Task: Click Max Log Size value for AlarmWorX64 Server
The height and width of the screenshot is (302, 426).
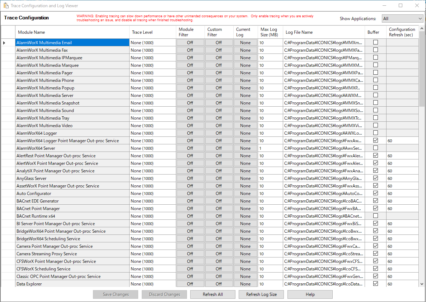Action: (x=270, y=148)
